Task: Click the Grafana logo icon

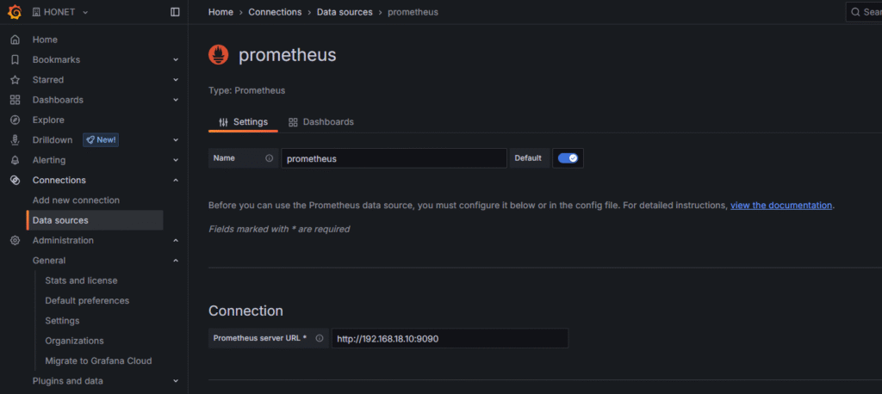Action: tap(15, 12)
